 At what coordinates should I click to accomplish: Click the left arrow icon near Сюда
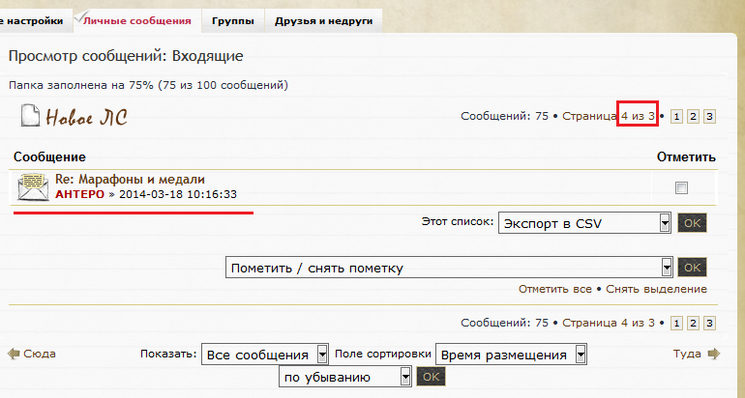[x=14, y=354]
